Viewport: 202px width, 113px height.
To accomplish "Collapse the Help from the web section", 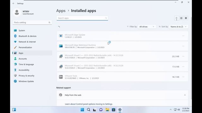I will (x=185, y=95).
